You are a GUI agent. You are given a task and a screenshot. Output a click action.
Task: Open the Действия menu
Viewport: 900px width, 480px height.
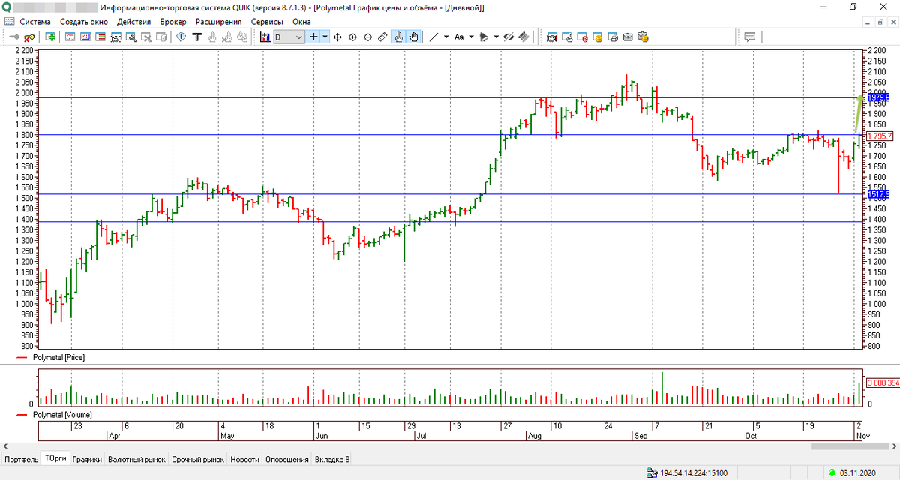pyautogui.click(x=134, y=21)
